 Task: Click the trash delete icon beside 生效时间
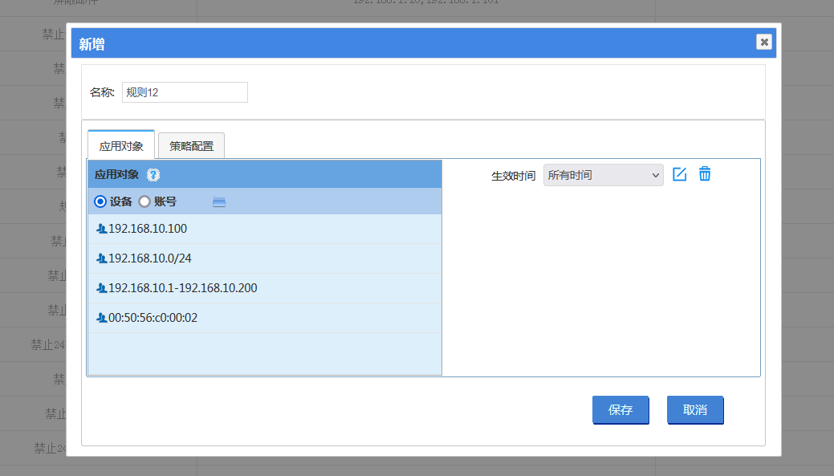(705, 174)
